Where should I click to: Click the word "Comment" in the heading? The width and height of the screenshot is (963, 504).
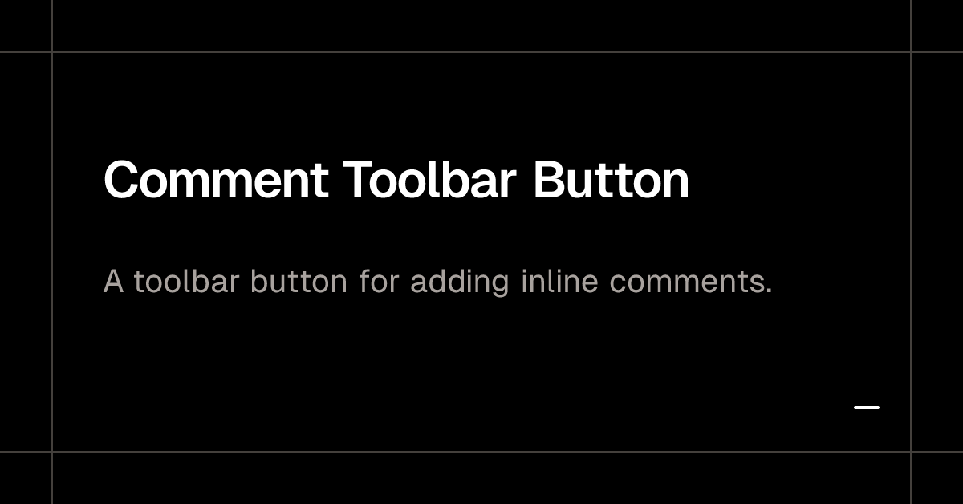216,180
